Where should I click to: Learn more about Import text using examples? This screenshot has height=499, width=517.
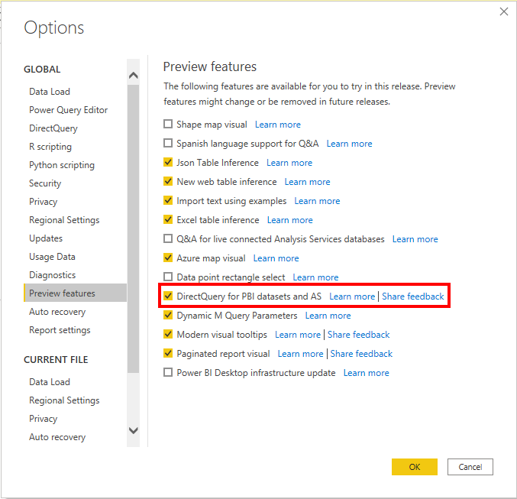[317, 201]
